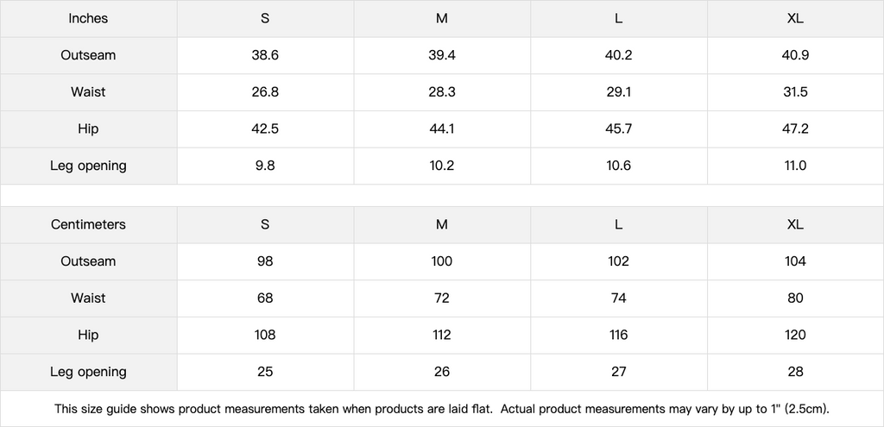Screen dimensions: 884x427
Task: Select the 104 outseam value for XL
Action: [x=796, y=261]
